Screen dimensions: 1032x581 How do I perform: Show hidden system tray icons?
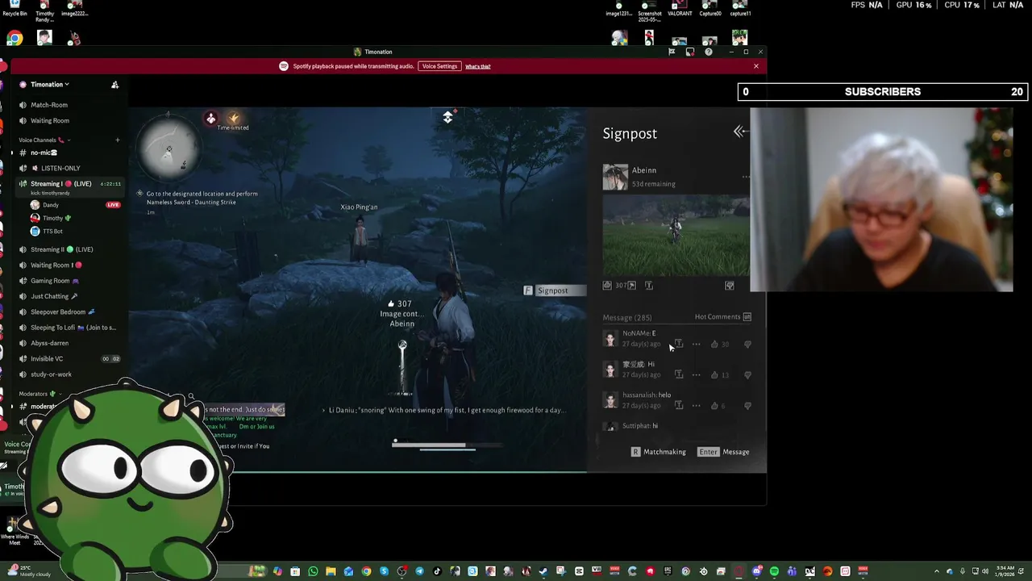(937, 571)
